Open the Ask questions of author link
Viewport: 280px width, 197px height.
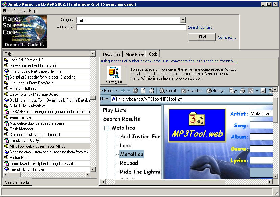(169, 61)
